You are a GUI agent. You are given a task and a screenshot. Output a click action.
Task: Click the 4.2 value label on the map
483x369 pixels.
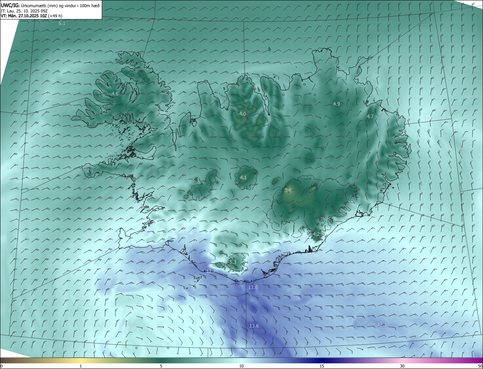(316, 234)
